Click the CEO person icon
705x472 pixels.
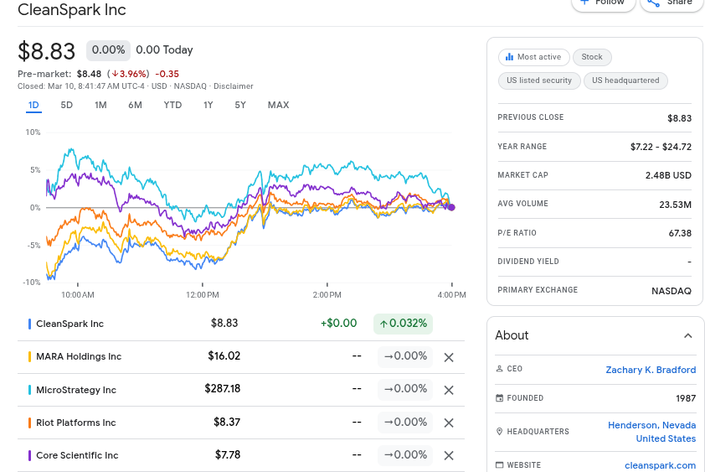coord(499,368)
